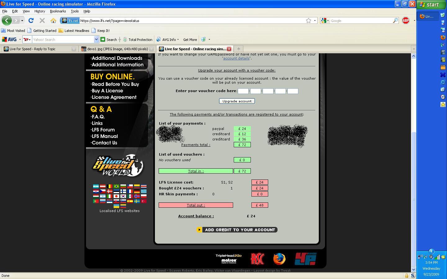The image size is (447, 279).
Task: Switch to the Reply to Topic tab
Action: tap(39, 49)
